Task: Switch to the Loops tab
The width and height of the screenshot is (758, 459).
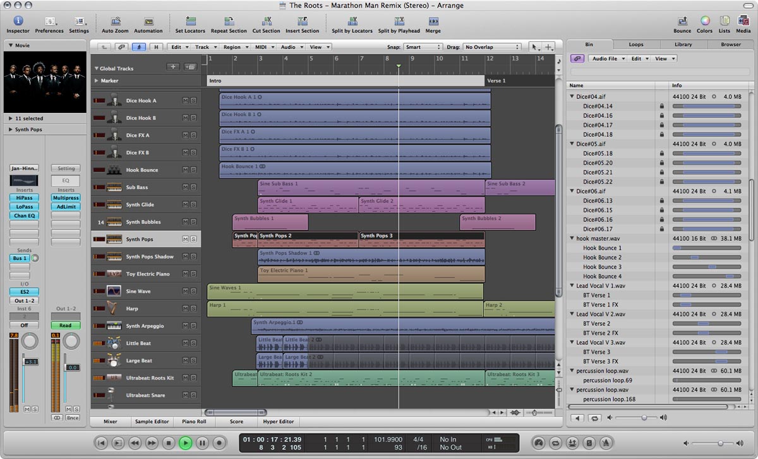Action: [636, 45]
